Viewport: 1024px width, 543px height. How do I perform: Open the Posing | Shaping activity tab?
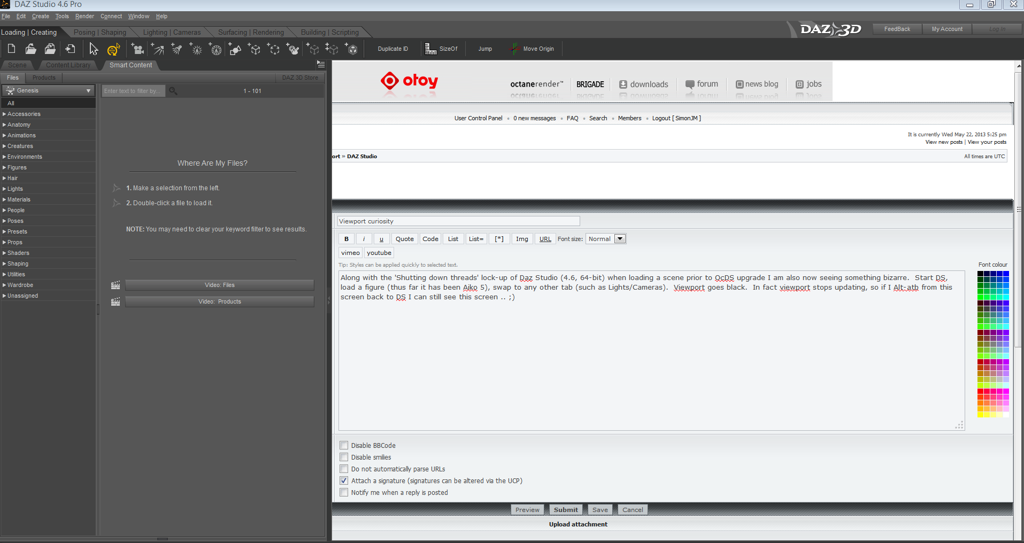click(x=100, y=33)
